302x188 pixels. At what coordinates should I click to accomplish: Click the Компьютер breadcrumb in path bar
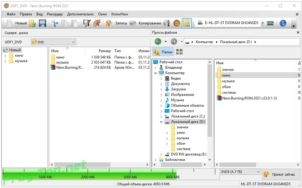coord(204,42)
